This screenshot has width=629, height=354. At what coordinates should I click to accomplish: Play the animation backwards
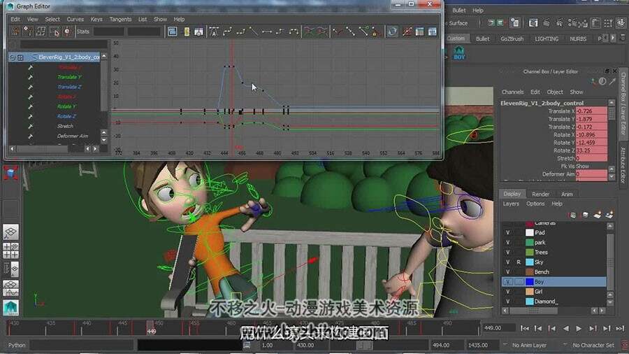pyautogui.click(x=565, y=328)
